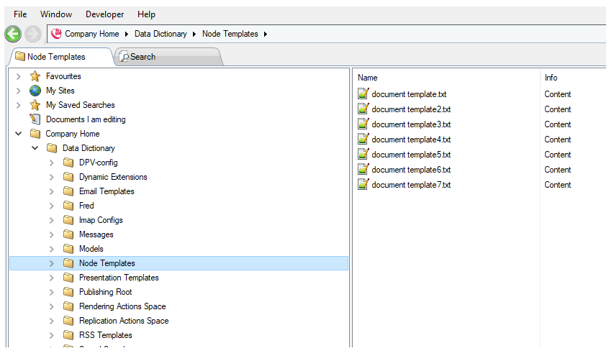Click the Favourites star icon
Screen dimensions: 614x356
point(35,76)
